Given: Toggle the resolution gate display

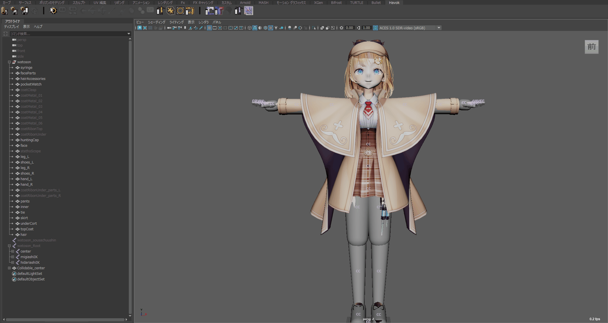Looking at the screenshot, I should 220,28.
